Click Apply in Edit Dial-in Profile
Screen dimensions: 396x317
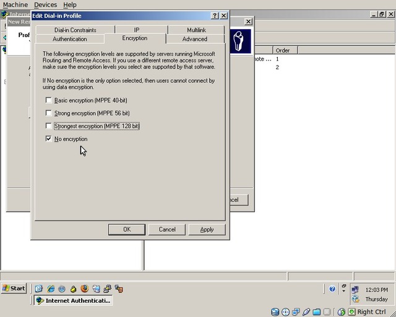click(x=207, y=229)
